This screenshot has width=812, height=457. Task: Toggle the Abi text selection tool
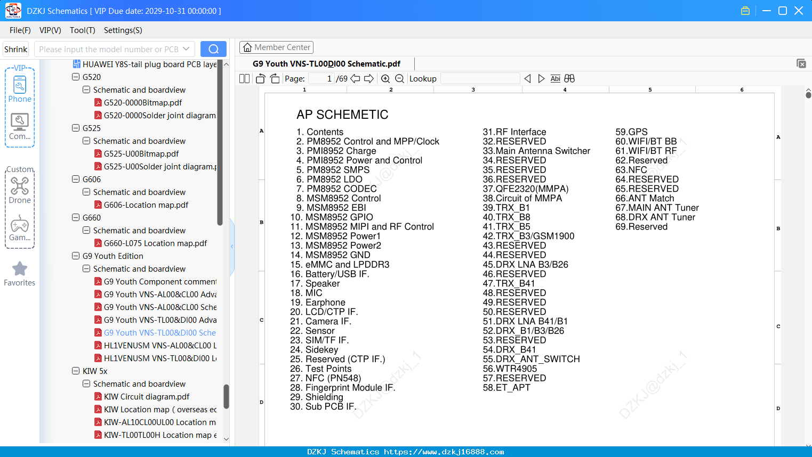click(x=556, y=79)
